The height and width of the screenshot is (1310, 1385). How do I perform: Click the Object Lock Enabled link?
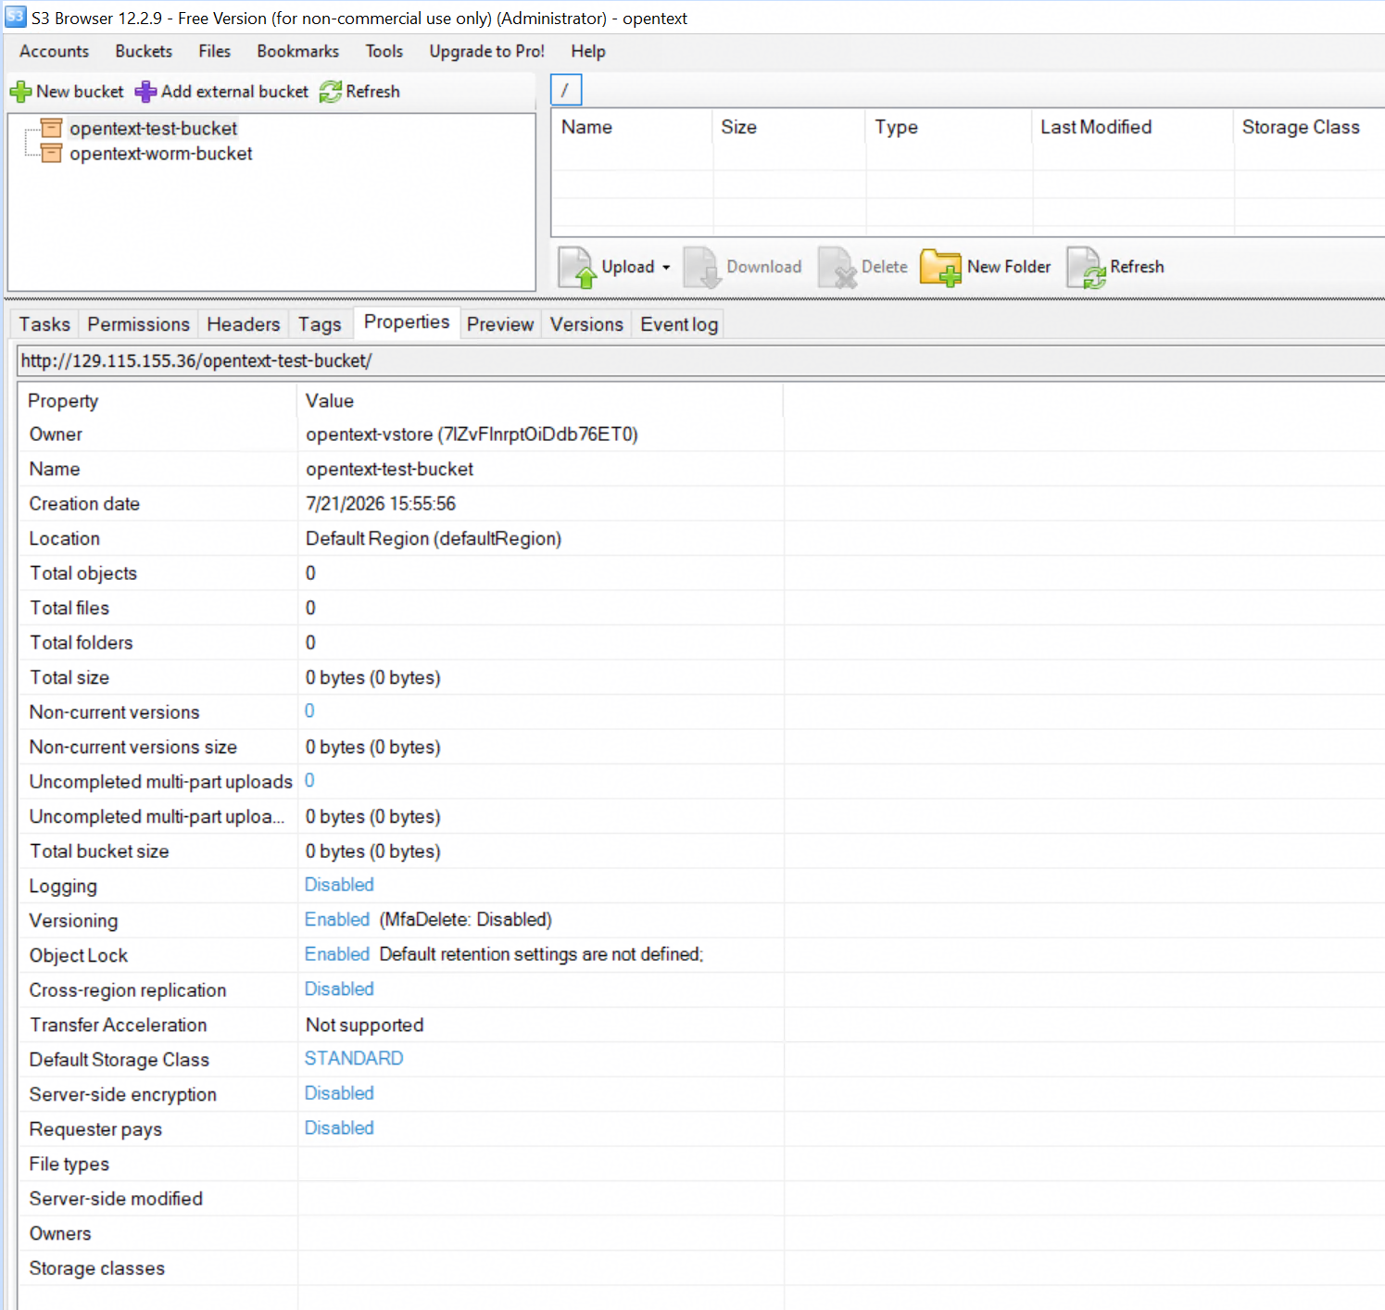point(337,954)
